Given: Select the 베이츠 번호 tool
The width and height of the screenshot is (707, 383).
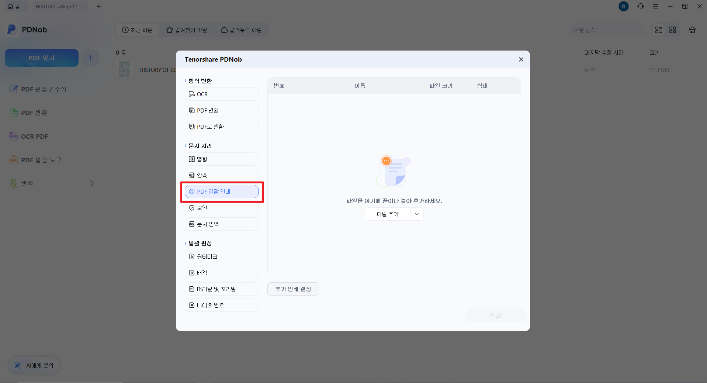Looking at the screenshot, I should tap(221, 305).
